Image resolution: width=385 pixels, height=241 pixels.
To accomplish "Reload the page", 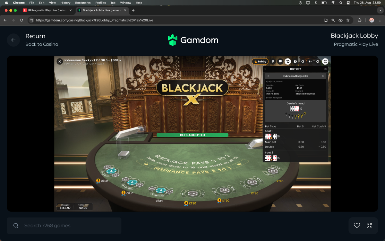I will pyautogui.click(x=21, y=20).
